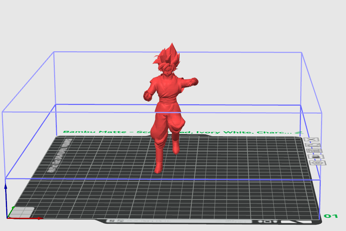Click the green plate name edit pencil
The width and height of the screenshot is (346, 231).
[299, 133]
